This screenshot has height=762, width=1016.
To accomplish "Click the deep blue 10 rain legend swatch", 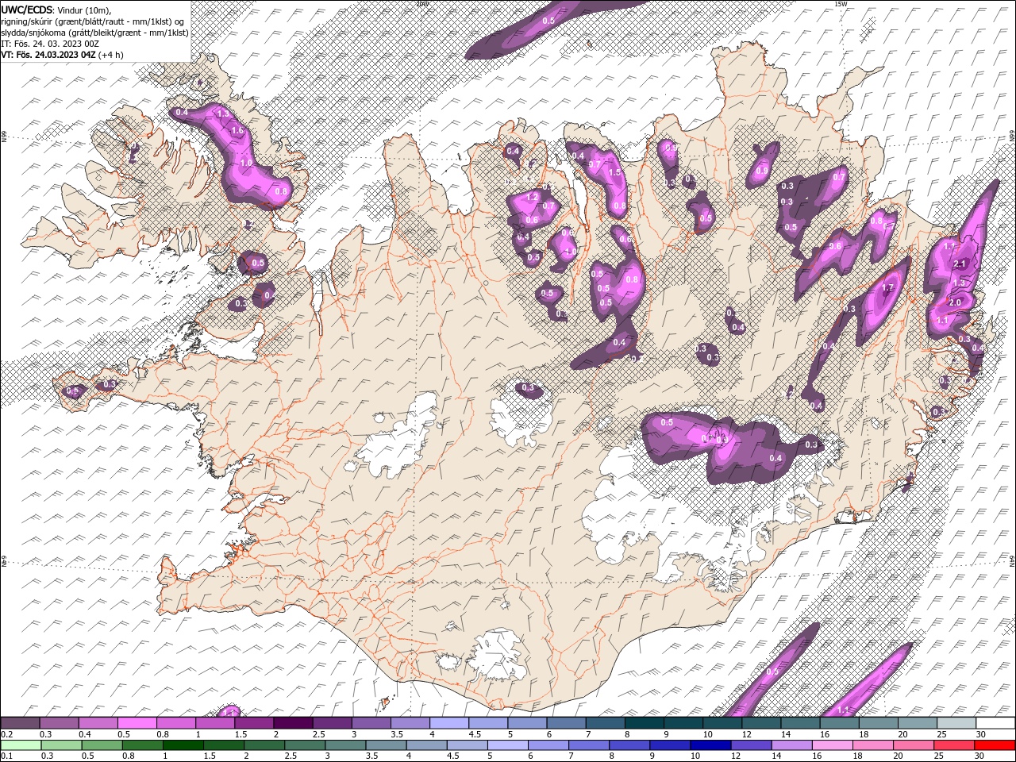I will 710,745.
